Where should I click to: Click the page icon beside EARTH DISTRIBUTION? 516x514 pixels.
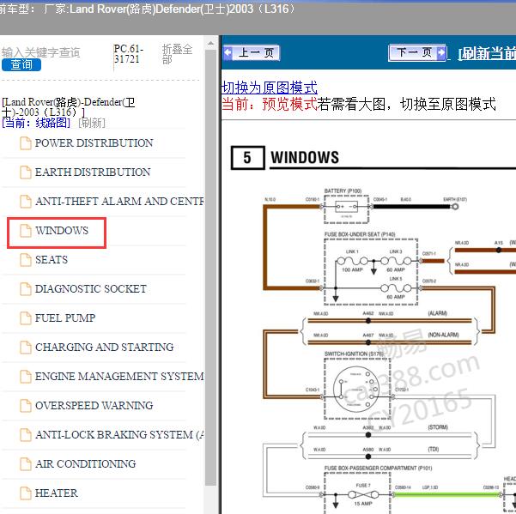(26, 172)
